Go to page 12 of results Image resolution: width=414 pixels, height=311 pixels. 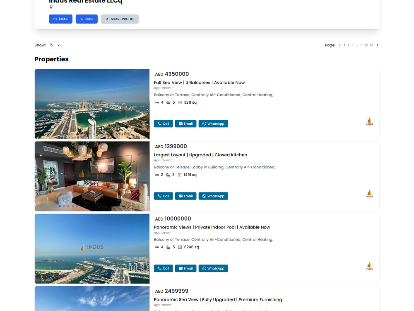(x=366, y=45)
